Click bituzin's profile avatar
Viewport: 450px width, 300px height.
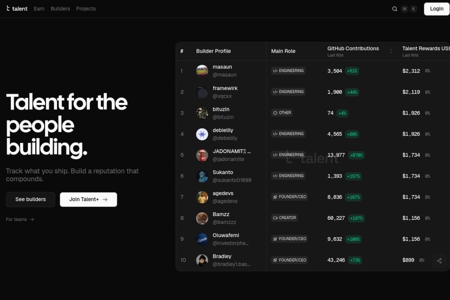202,113
